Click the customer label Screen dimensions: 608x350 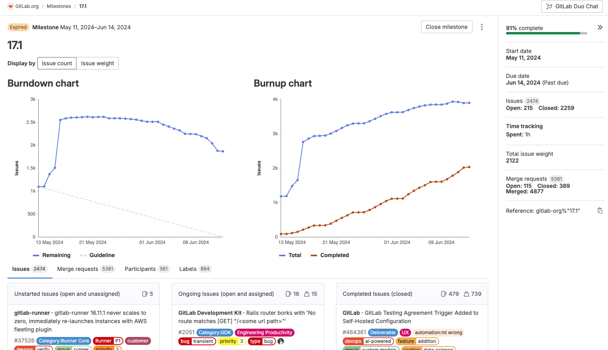138,341
